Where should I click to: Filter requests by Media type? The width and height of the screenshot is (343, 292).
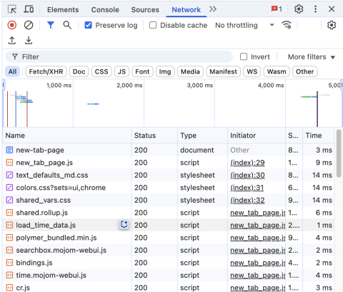(190, 71)
